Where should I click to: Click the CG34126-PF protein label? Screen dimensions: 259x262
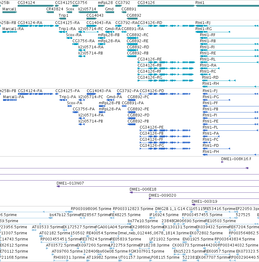[x=152, y=140]
